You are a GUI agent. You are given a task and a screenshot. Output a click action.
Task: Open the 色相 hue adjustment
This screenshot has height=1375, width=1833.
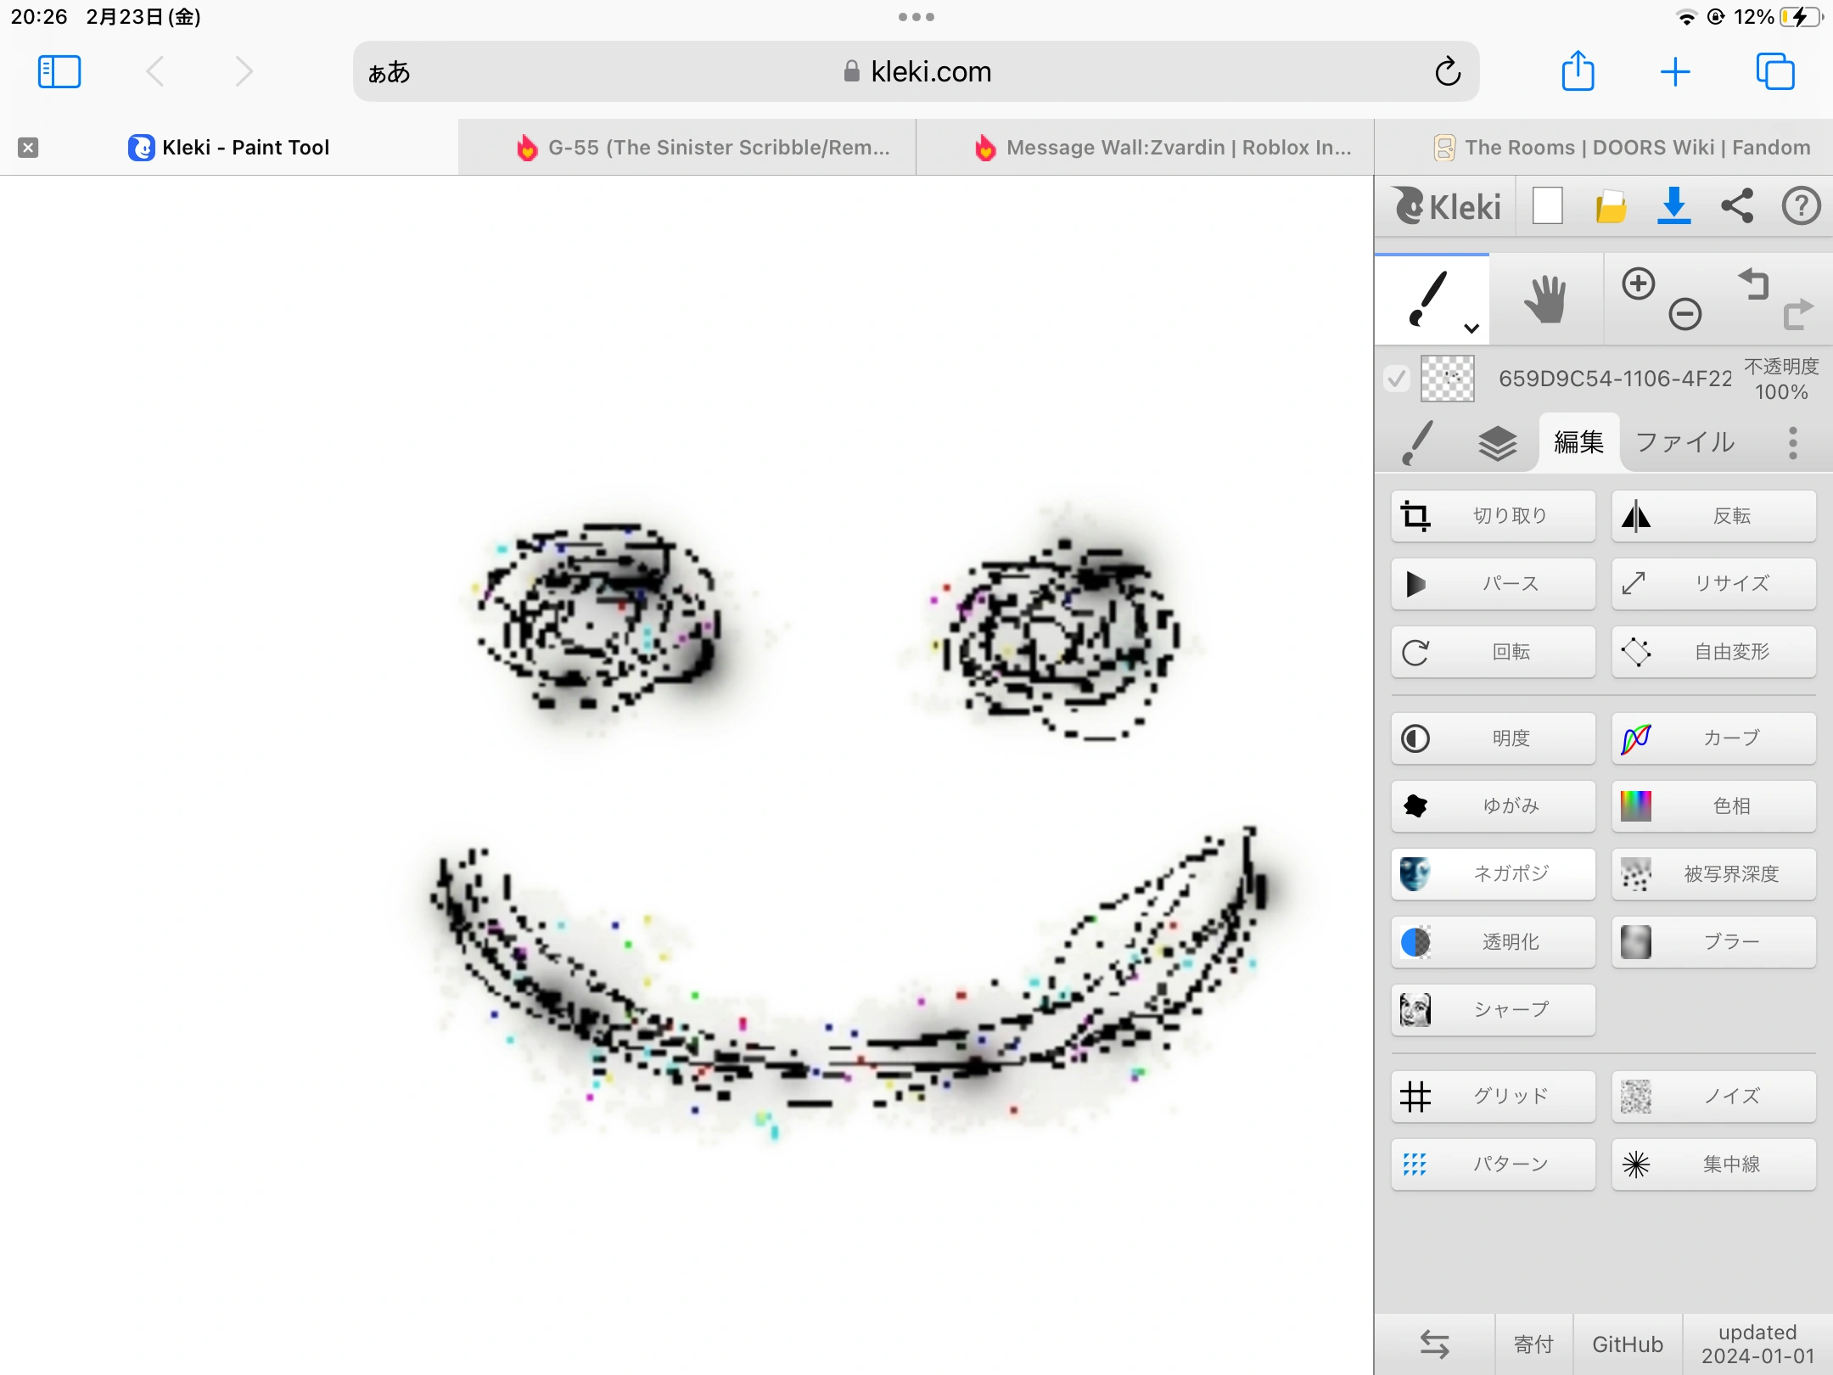(x=1713, y=805)
